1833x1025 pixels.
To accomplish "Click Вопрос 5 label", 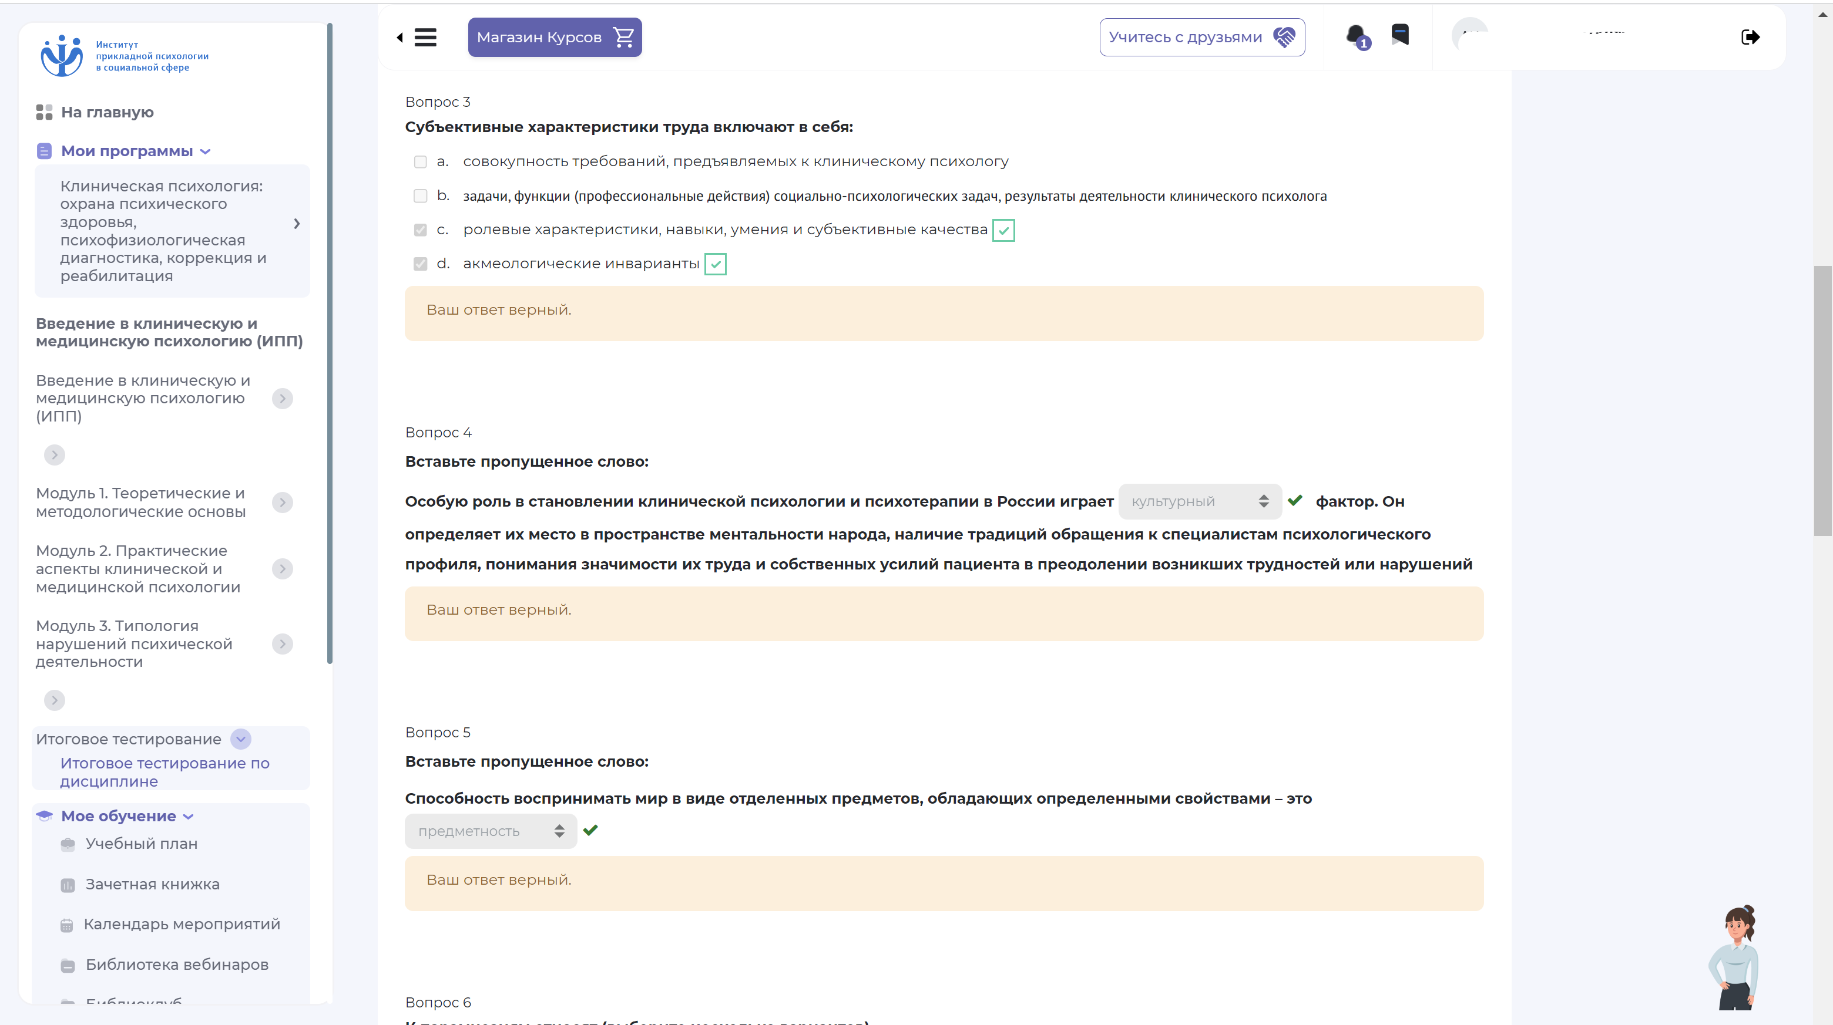I will coord(438,732).
